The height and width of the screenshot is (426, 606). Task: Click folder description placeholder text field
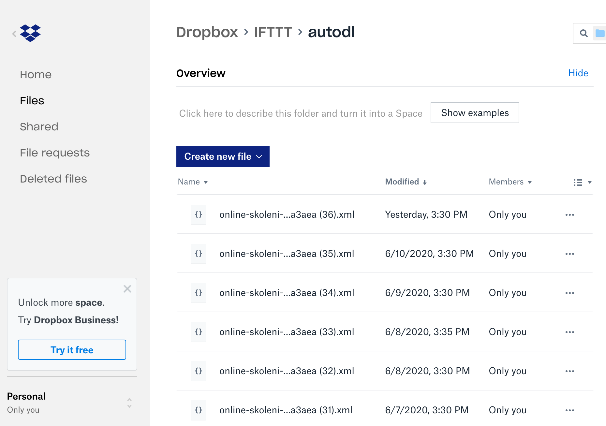click(301, 113)
